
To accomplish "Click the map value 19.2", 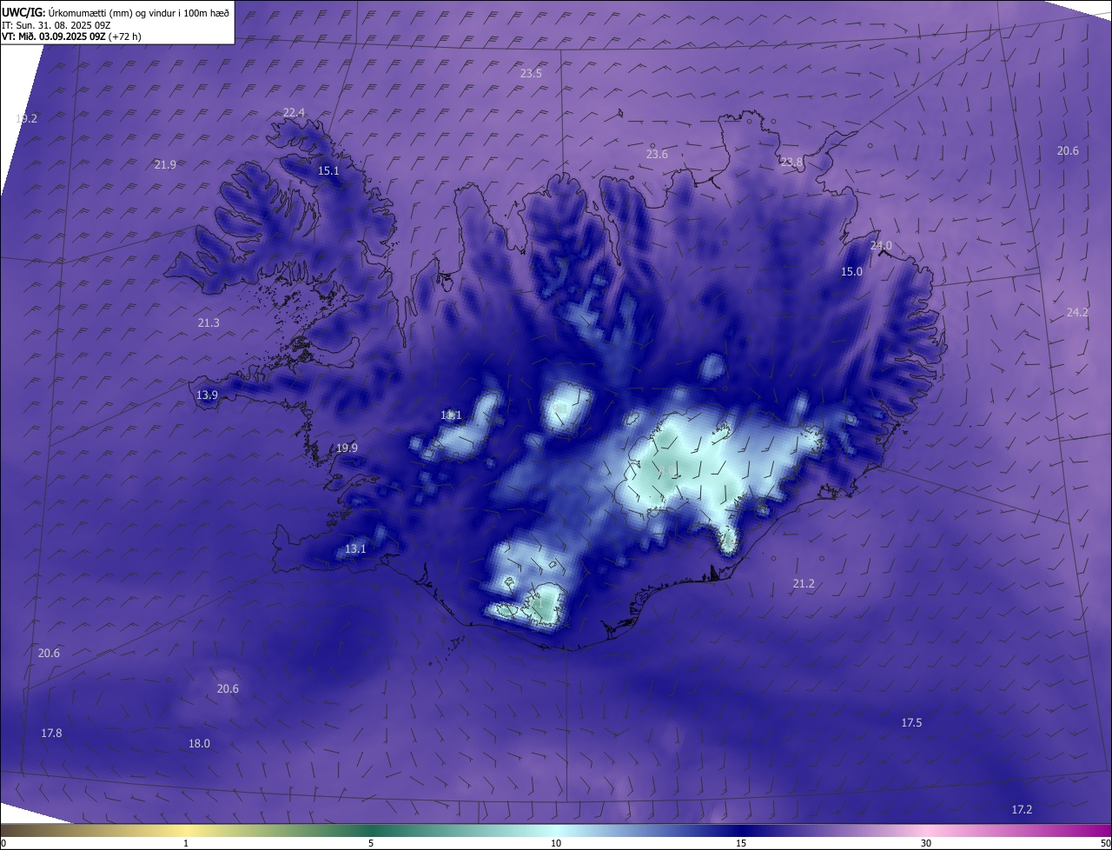I will 26,119.
